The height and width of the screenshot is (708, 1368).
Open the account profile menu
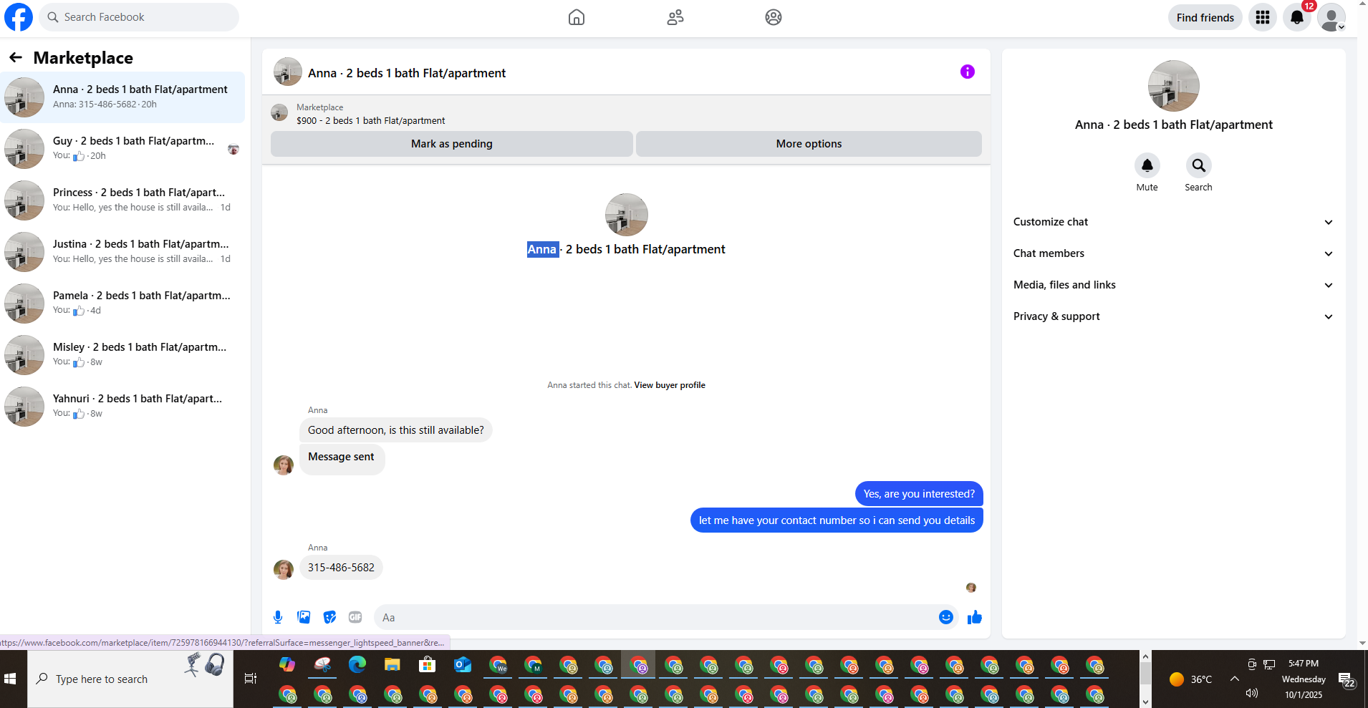point(1331,17)
